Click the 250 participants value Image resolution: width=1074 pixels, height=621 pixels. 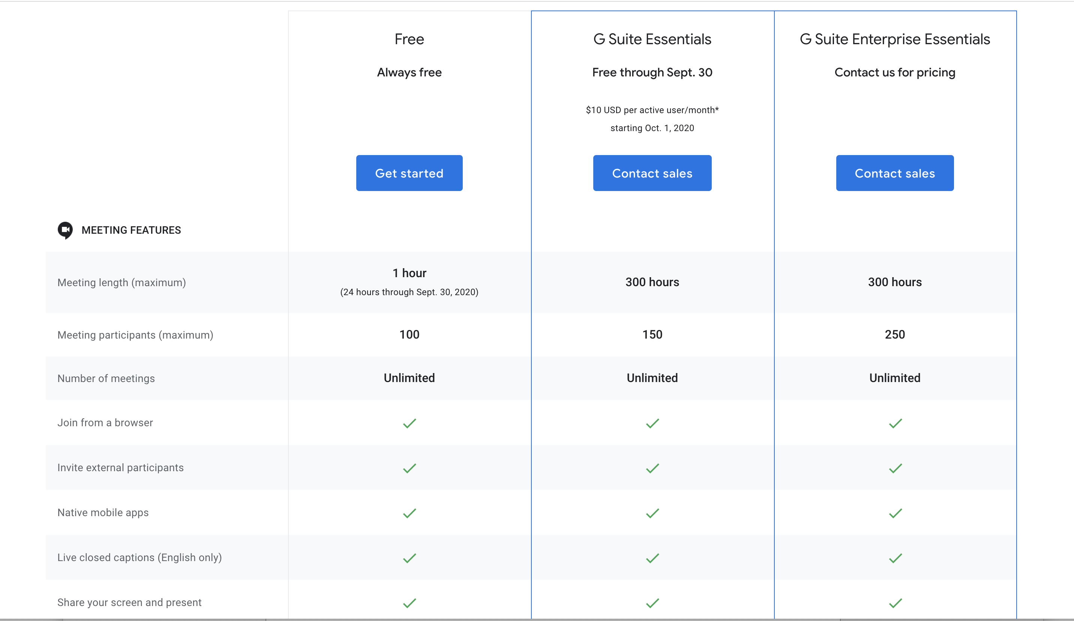pos(895,334)
